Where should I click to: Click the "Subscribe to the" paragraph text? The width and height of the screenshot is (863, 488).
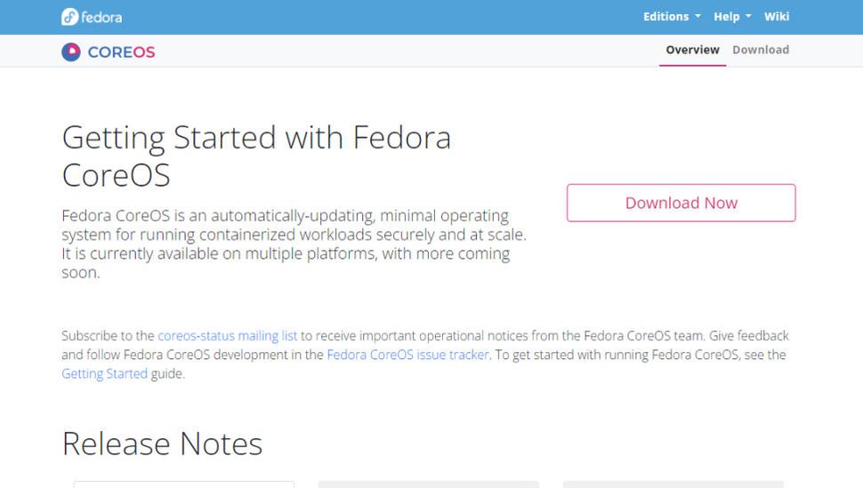109,336
